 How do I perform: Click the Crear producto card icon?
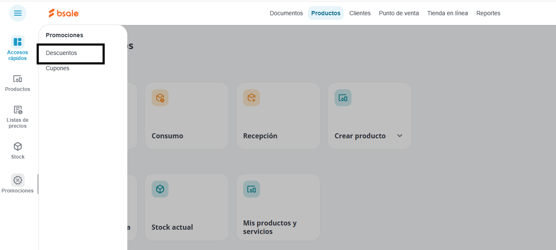click(343, 98)
